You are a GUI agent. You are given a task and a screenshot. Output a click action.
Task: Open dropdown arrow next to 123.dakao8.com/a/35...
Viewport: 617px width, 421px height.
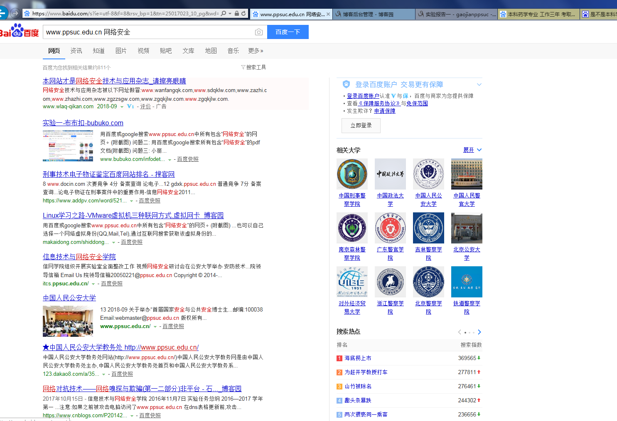(104, 375)
